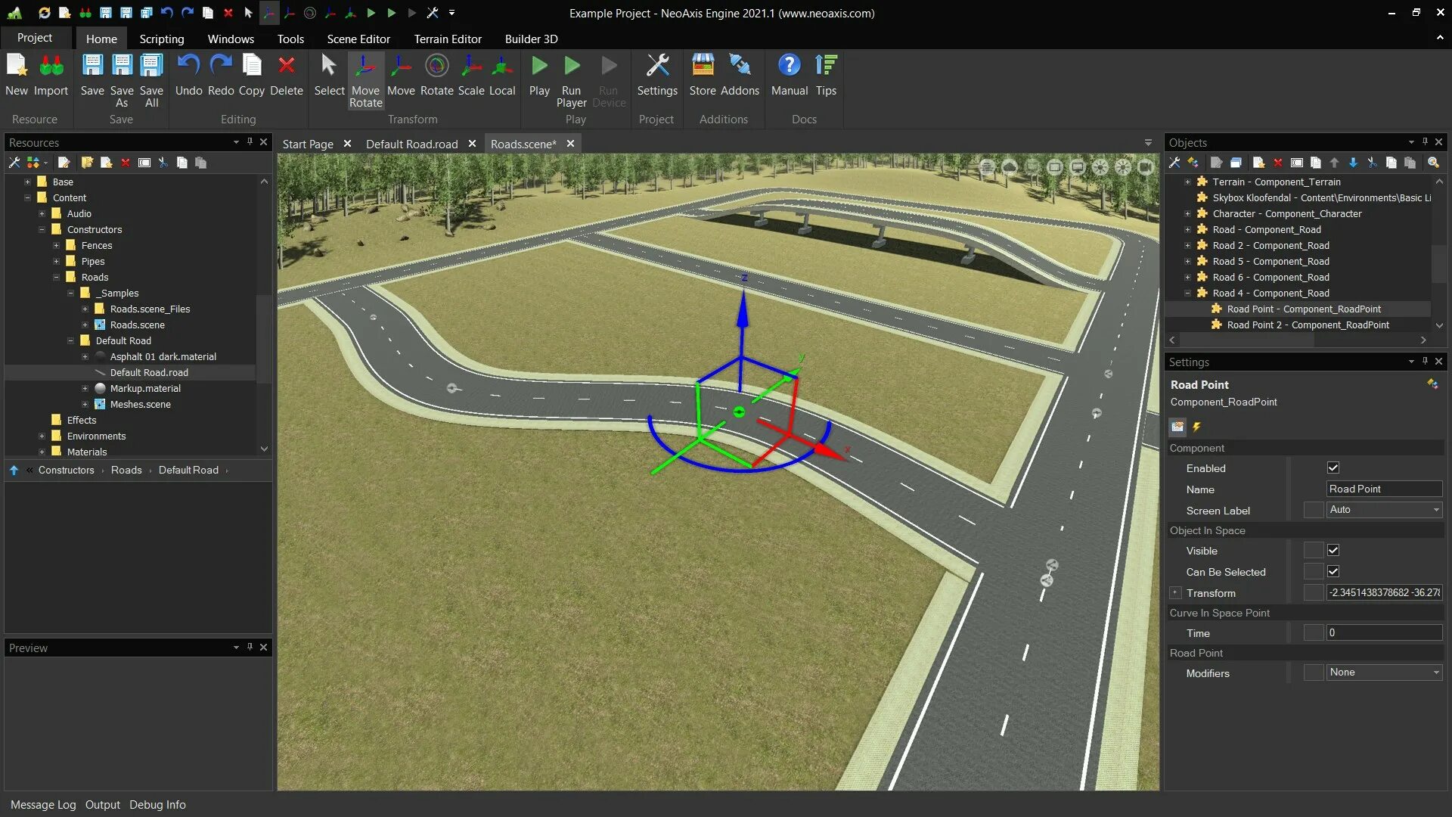
Task: Select the Scale transform tool
Action: pos(470,67)
